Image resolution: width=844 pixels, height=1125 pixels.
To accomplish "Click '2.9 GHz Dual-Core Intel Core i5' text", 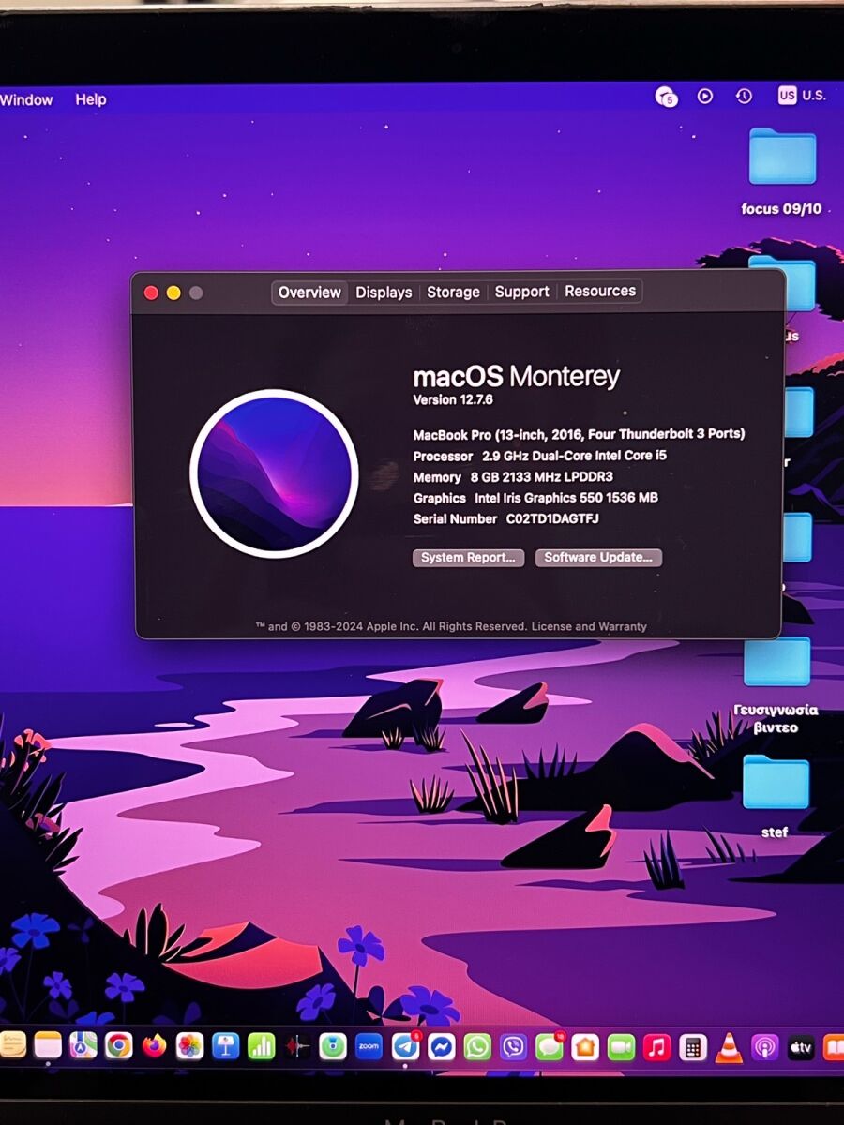I will 575,456.
